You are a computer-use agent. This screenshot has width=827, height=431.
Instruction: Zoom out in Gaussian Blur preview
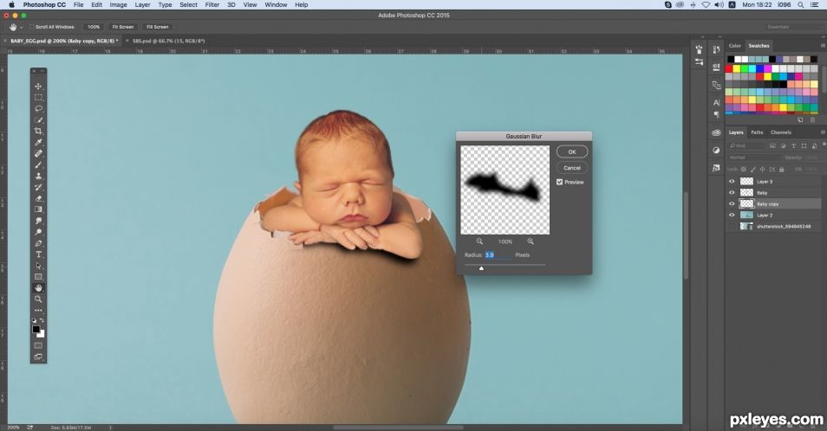pyautogui.click(x=479, y=241)
